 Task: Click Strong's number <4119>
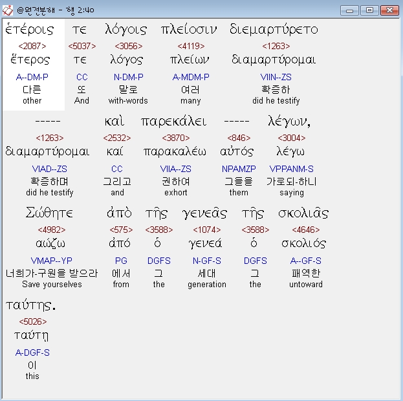click(191, 46)
